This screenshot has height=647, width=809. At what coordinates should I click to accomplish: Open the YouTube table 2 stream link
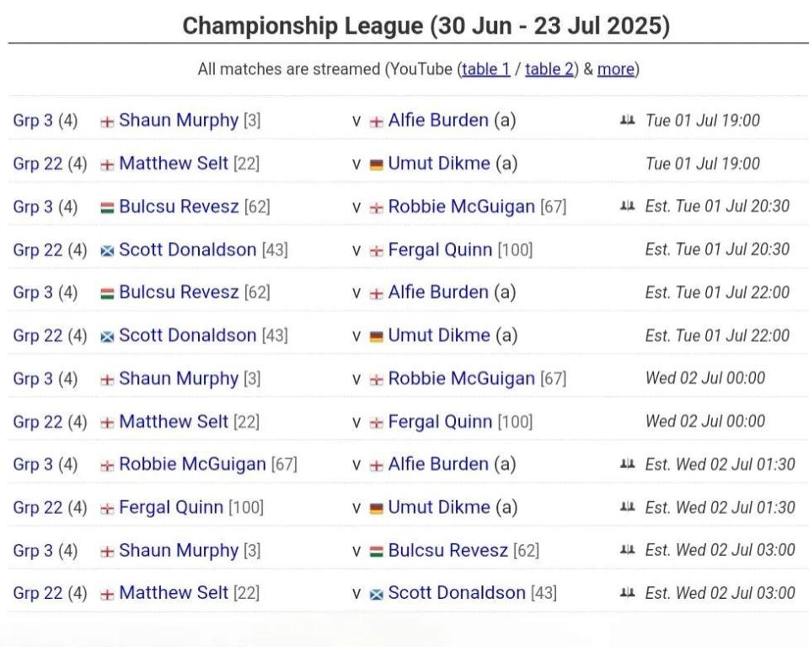click(x=549, y=68)
